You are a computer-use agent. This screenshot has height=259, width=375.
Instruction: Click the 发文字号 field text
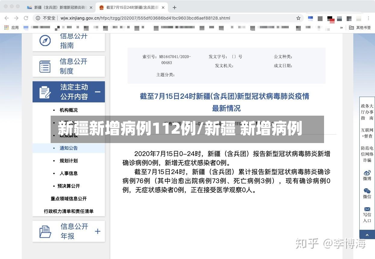225,57
